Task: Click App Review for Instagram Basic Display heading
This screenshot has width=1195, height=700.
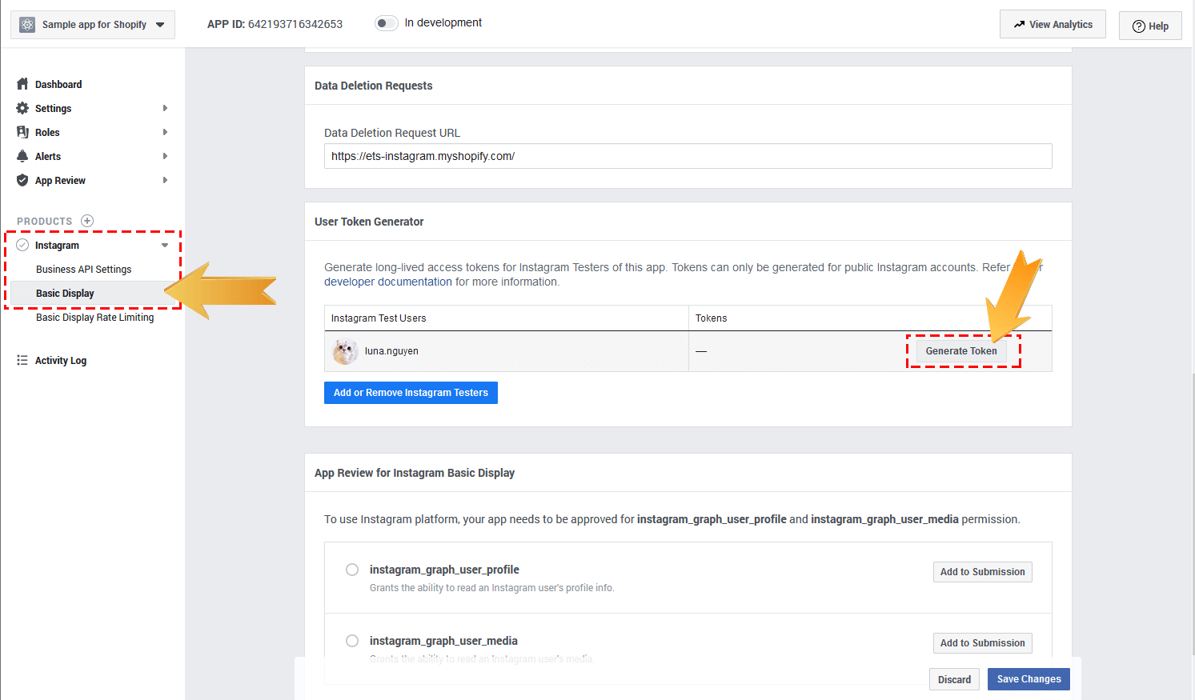Action: coord(415,473)
